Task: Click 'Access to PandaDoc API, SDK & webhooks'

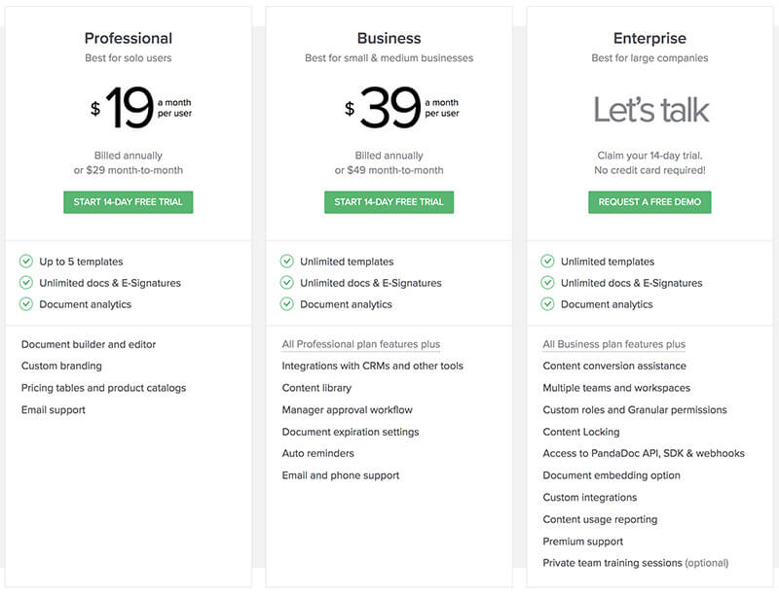Action: pos(644,454)
